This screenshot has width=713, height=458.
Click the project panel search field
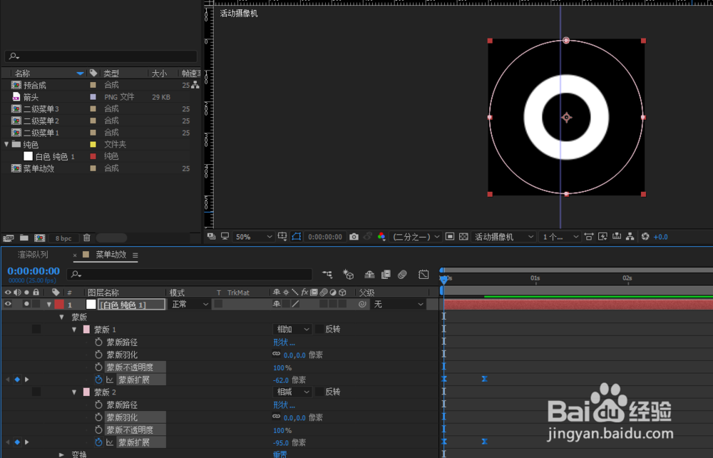tap(101, 56)
